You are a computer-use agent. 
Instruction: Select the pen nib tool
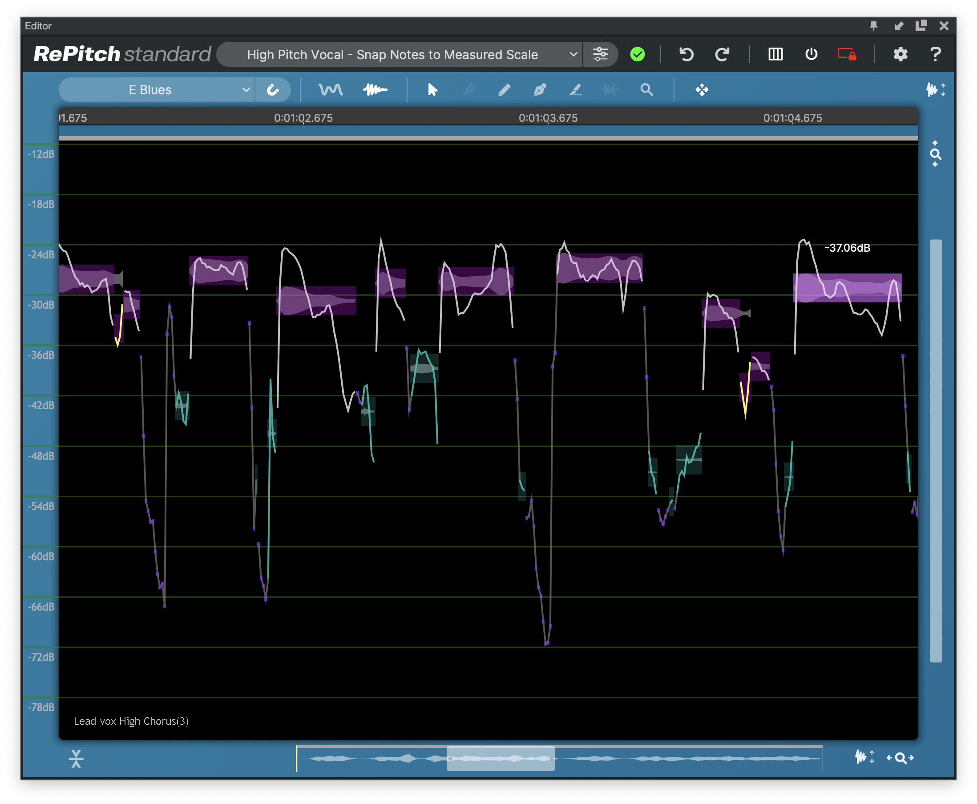(540, 90)
